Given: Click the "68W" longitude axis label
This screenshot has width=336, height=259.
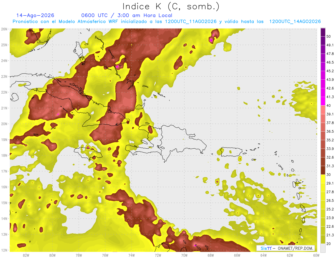Looking at the screenshot, I should 211,255.
